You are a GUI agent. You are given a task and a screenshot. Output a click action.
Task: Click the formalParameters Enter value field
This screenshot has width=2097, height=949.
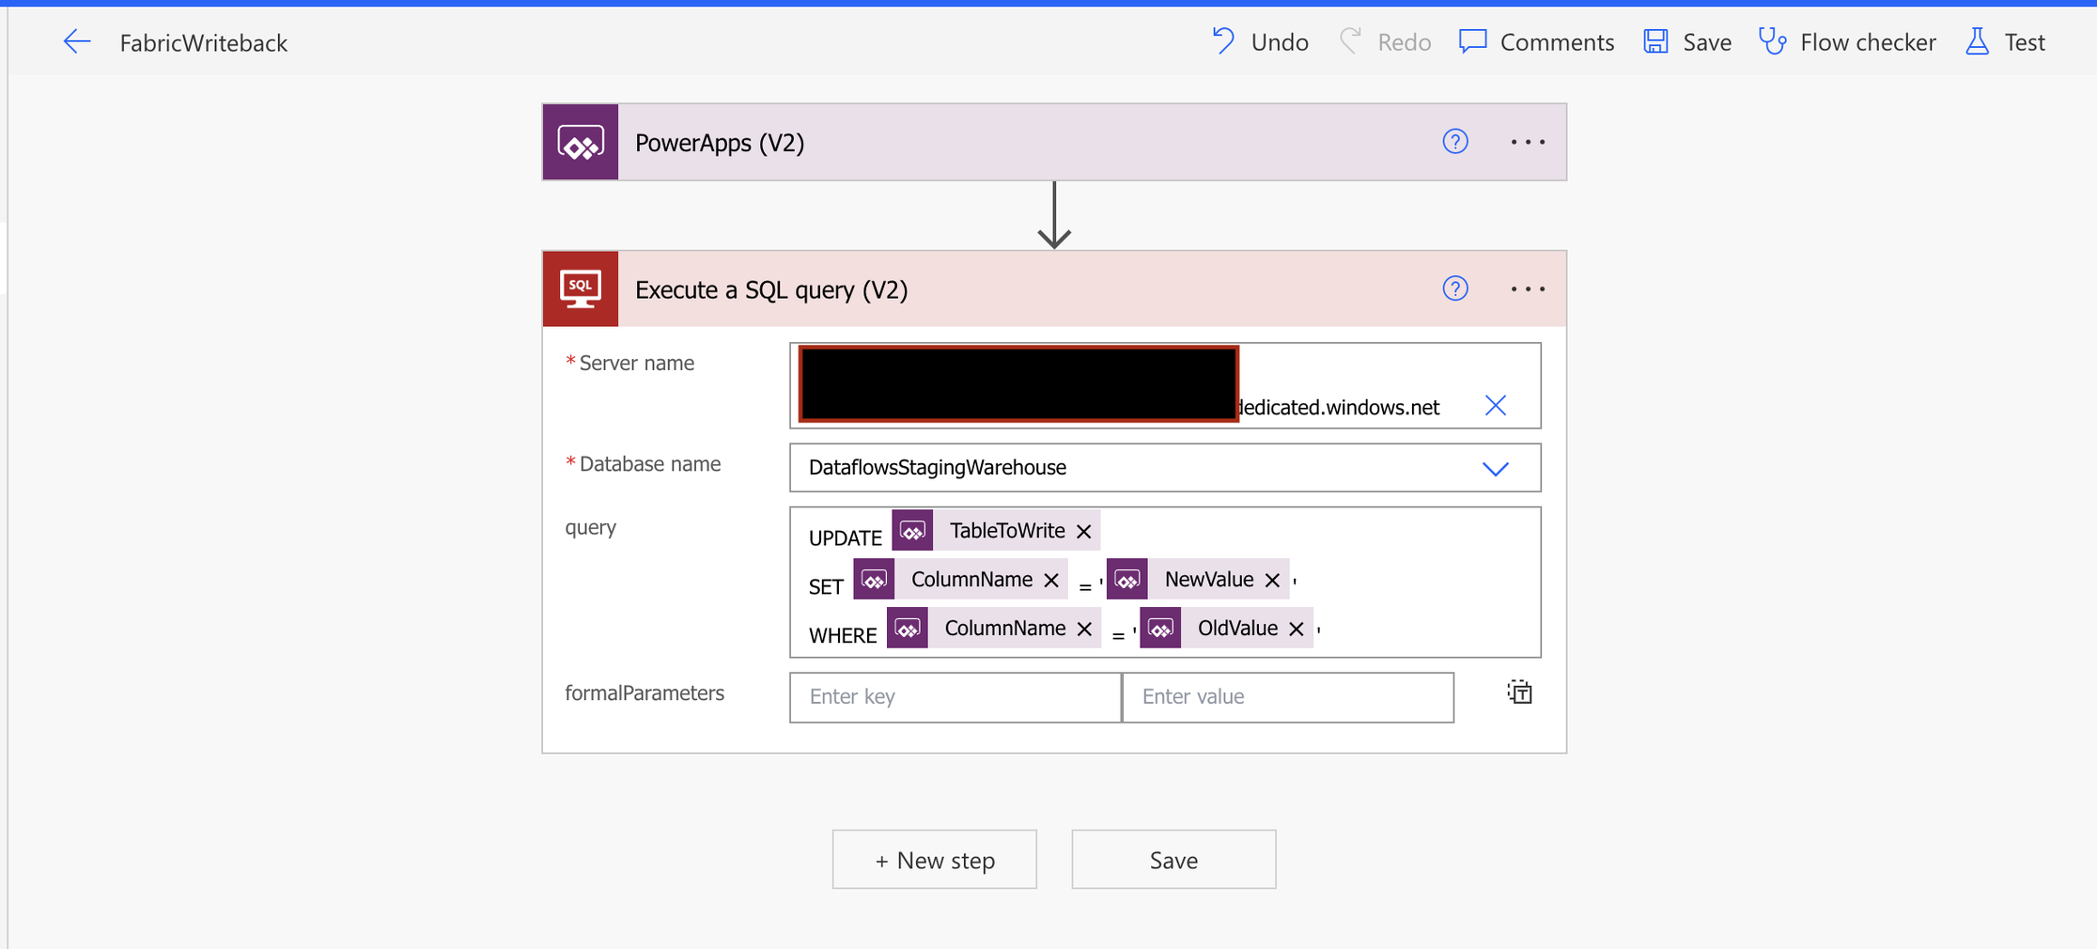coord(1287,697)
